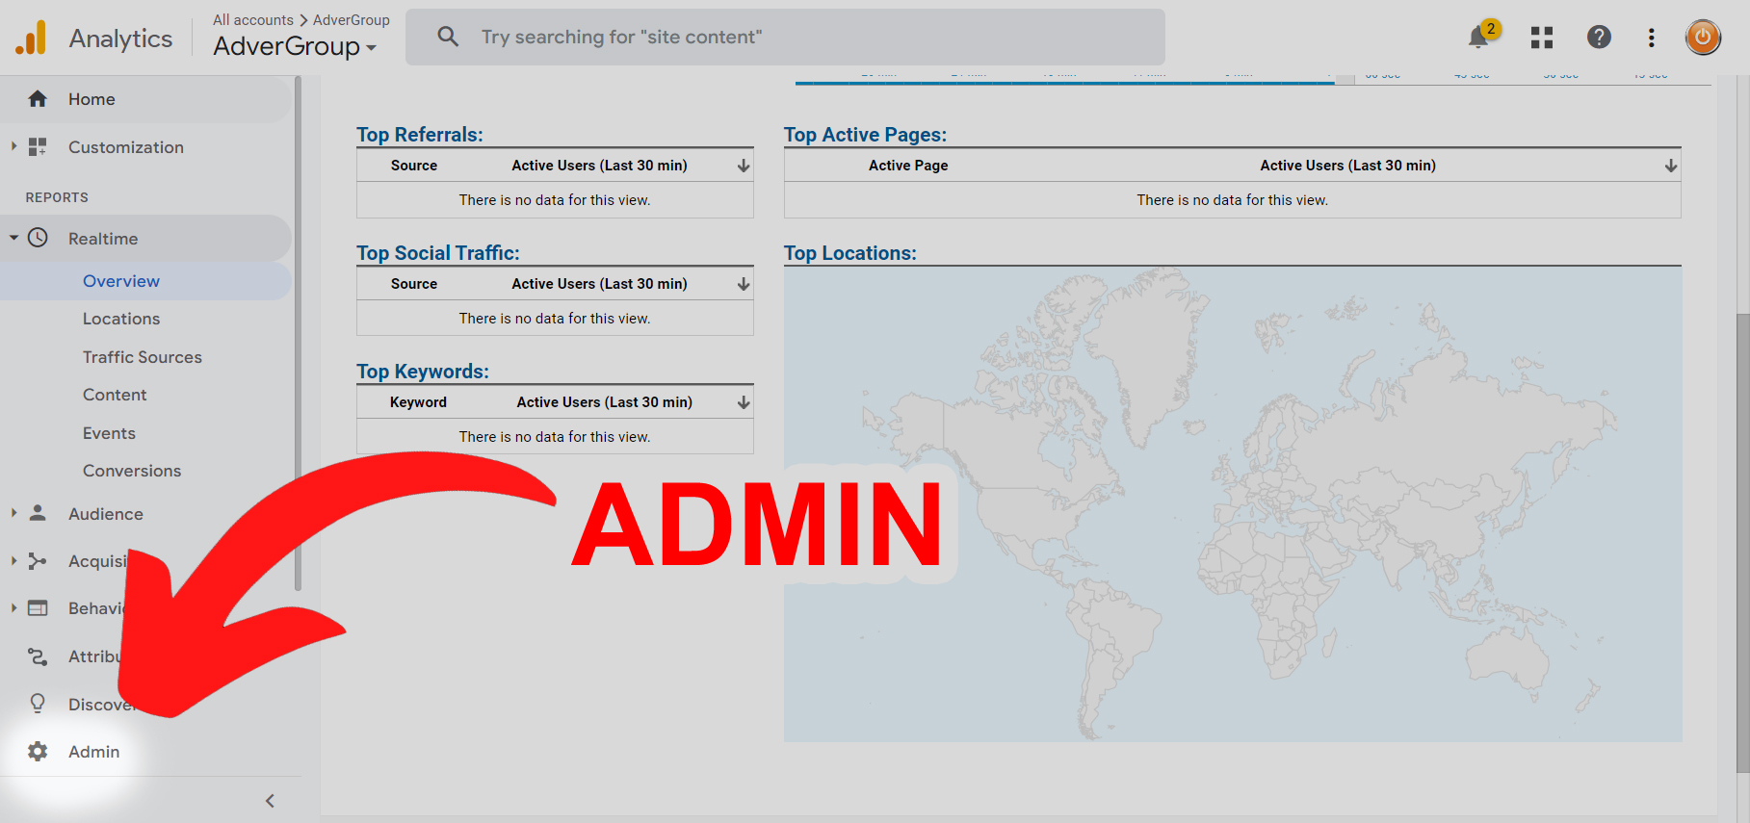Screen dimensions: 1750x823
Task: Click Source column header in Top Social Traffic
Action: point(414,284)
